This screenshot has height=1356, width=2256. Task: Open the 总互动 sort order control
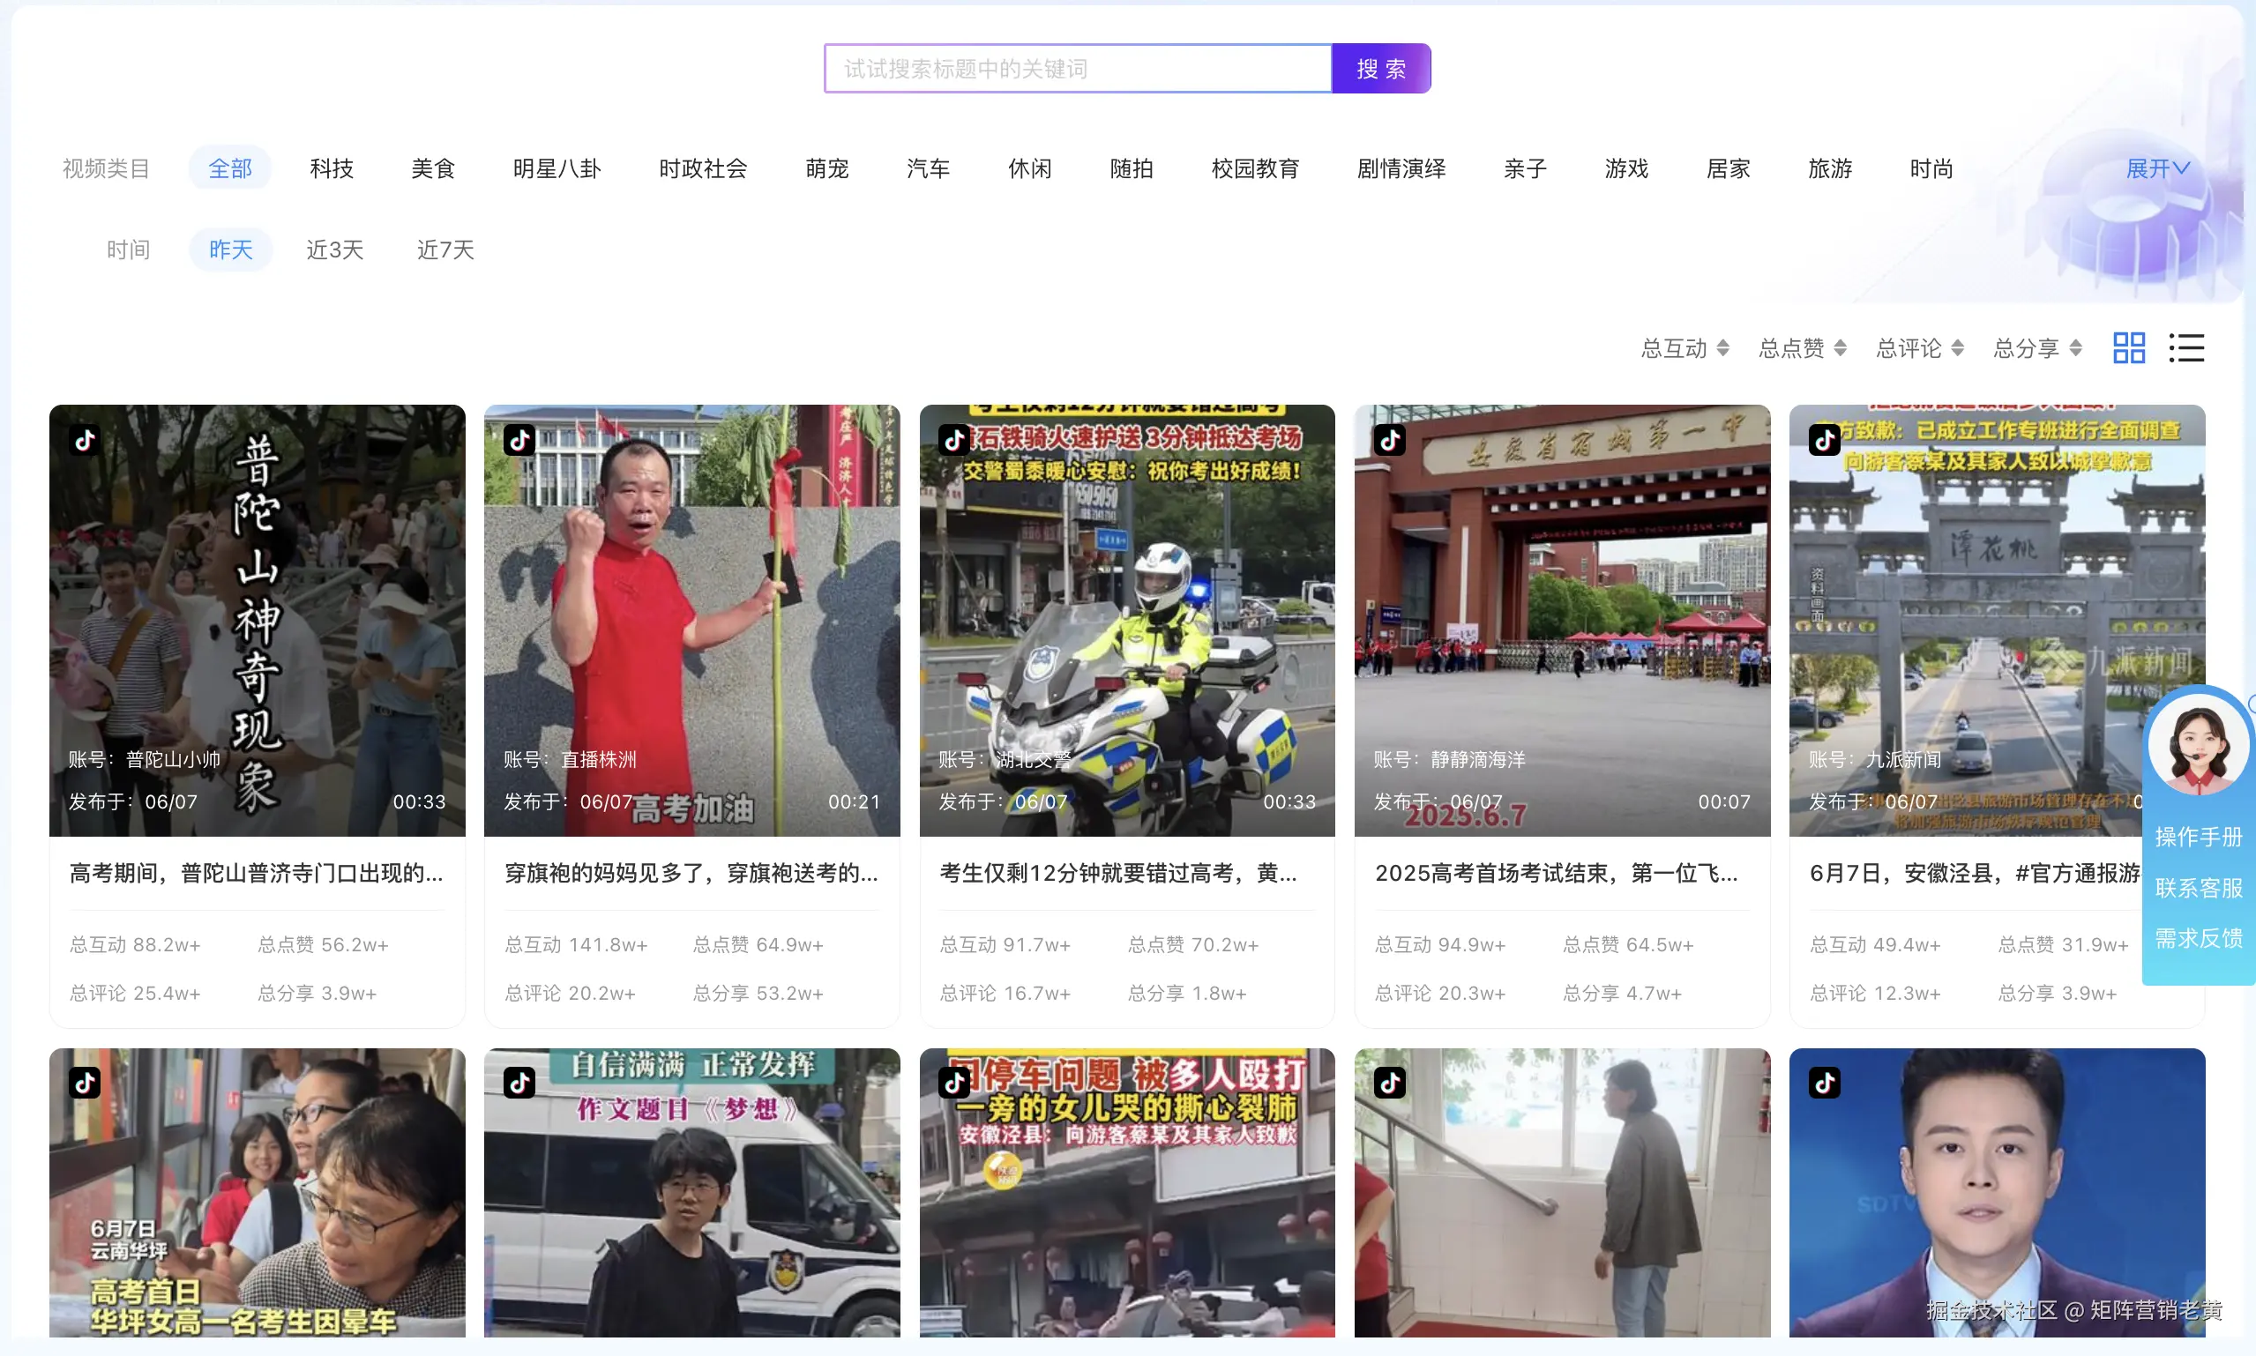tap(1684, 347)
